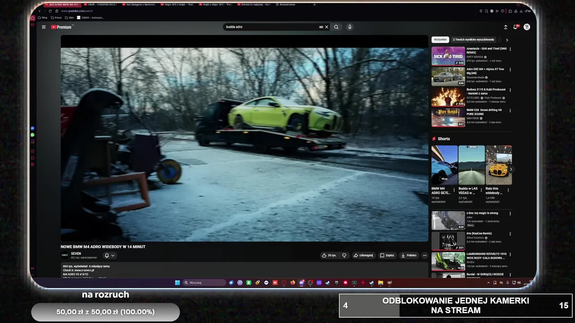The height and width of the screenshot is (323, 575).
Task: Expand subscription notification dropdown chevron
Action: click(113, 255)
